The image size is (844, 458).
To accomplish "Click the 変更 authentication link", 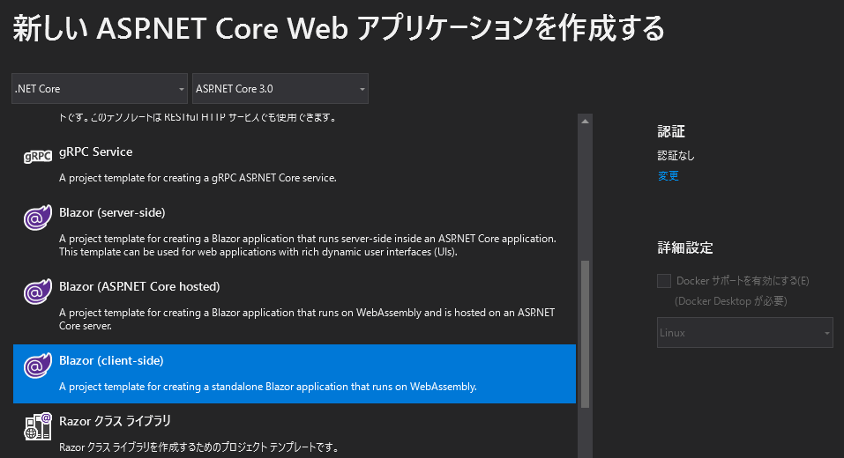I will click(x=668, y=176).
